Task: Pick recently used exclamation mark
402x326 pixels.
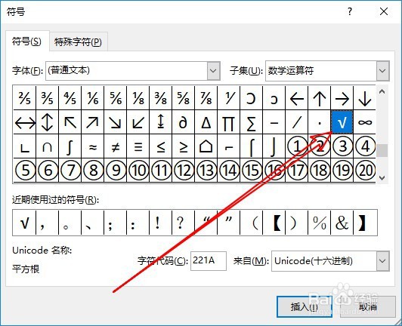Action: coord(160,223)
